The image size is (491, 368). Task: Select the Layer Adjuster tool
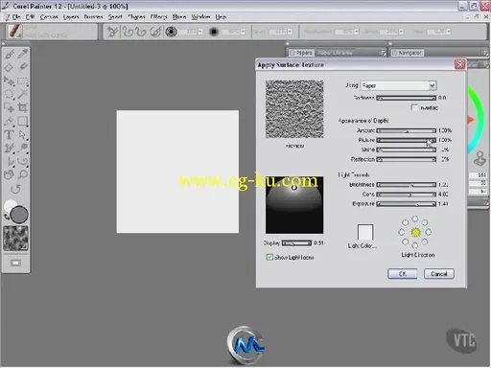click(10, 81)
